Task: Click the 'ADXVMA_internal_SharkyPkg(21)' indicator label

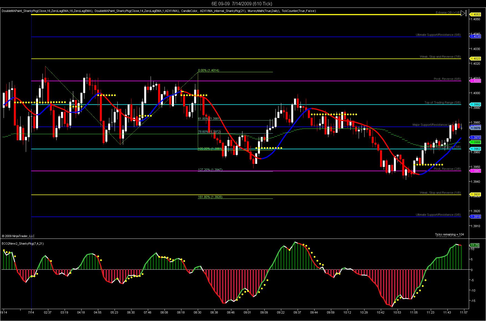Action: pos(222,11)
